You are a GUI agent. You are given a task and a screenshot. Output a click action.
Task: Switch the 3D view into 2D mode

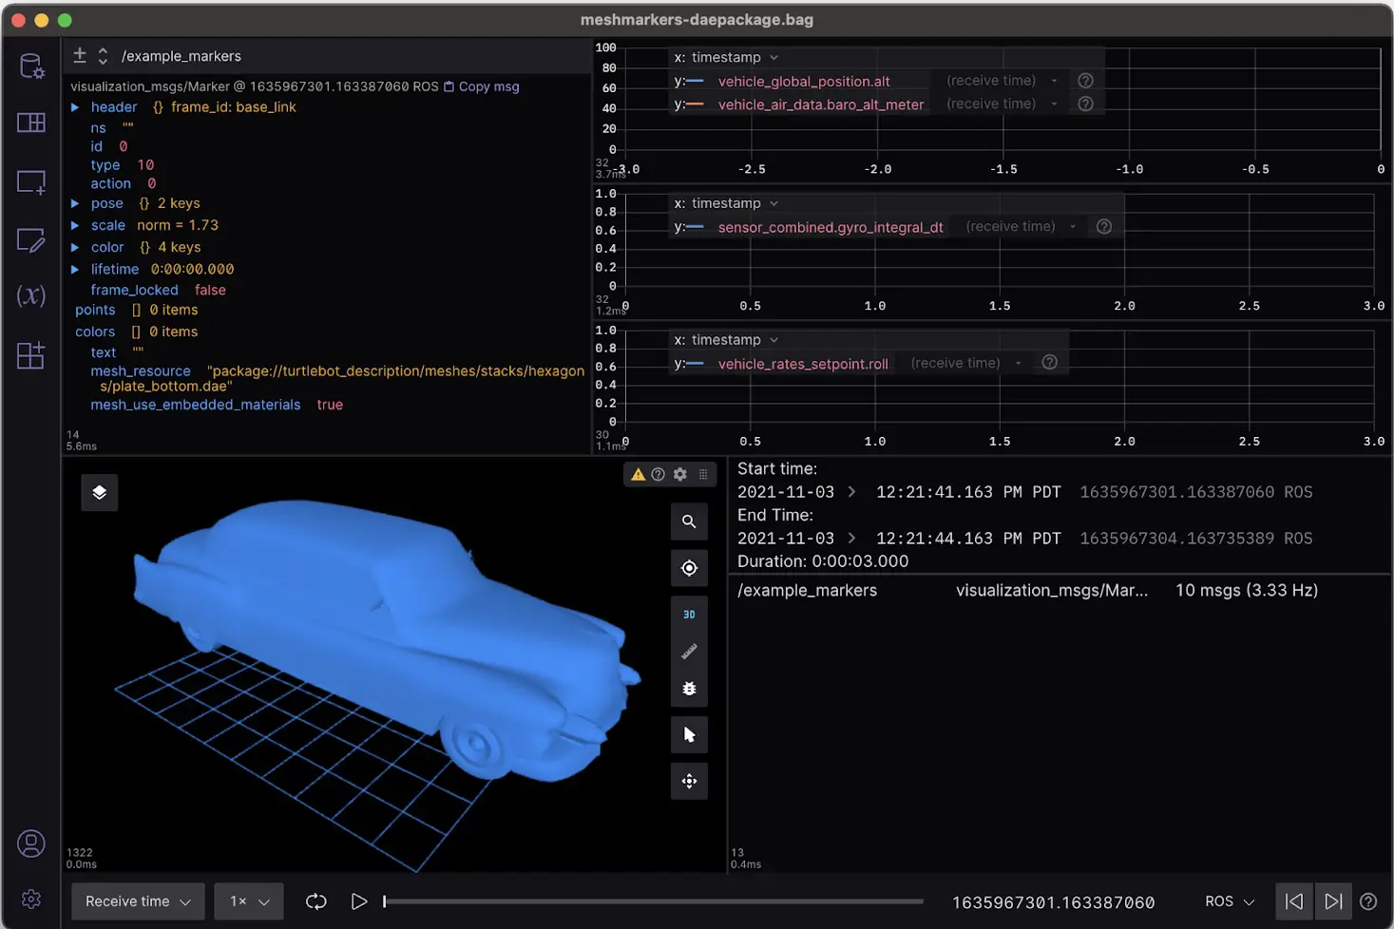pyautogui.click(x=689, y=613)
